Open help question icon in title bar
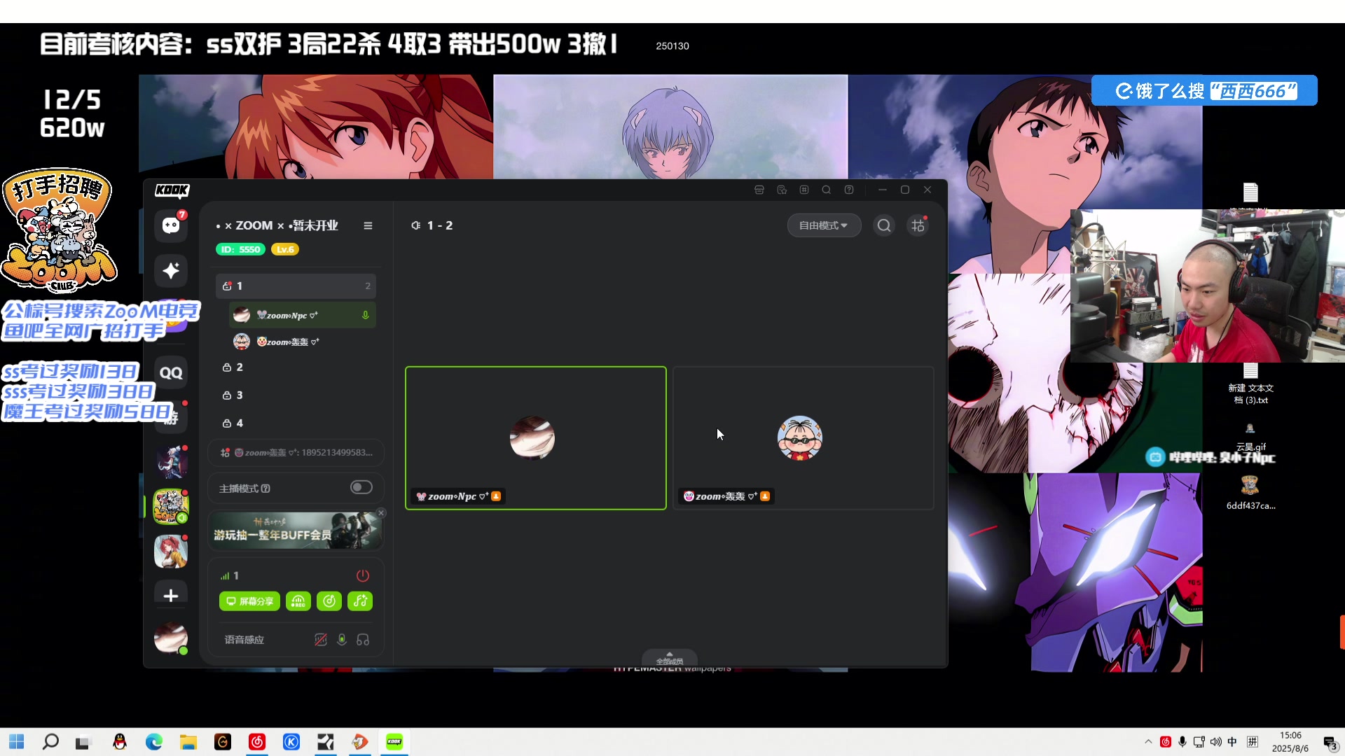Image resolution: width=1345 pixels, height=756 pixels. [x=849, y=190]
